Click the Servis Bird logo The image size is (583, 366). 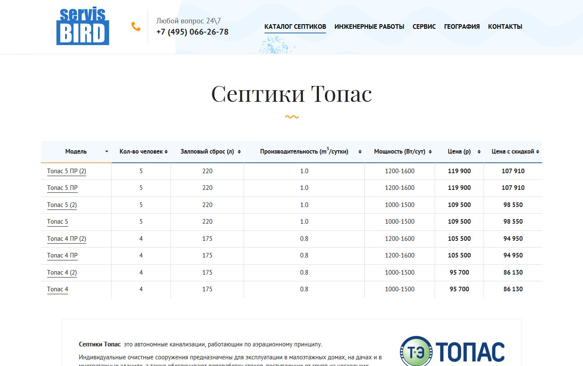[83, 27]
